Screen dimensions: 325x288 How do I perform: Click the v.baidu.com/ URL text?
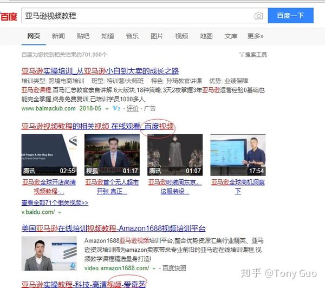38,212
